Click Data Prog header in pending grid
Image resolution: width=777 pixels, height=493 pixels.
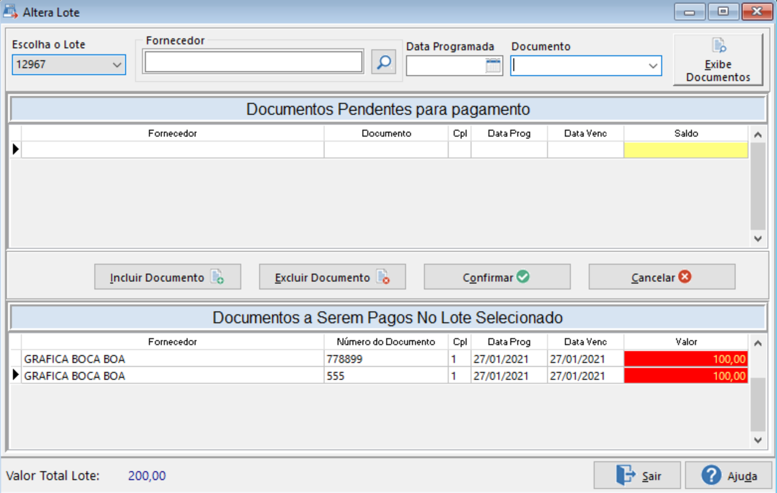point(509,133)
